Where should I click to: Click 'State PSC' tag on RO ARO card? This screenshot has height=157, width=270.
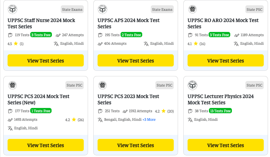point(254,10)
